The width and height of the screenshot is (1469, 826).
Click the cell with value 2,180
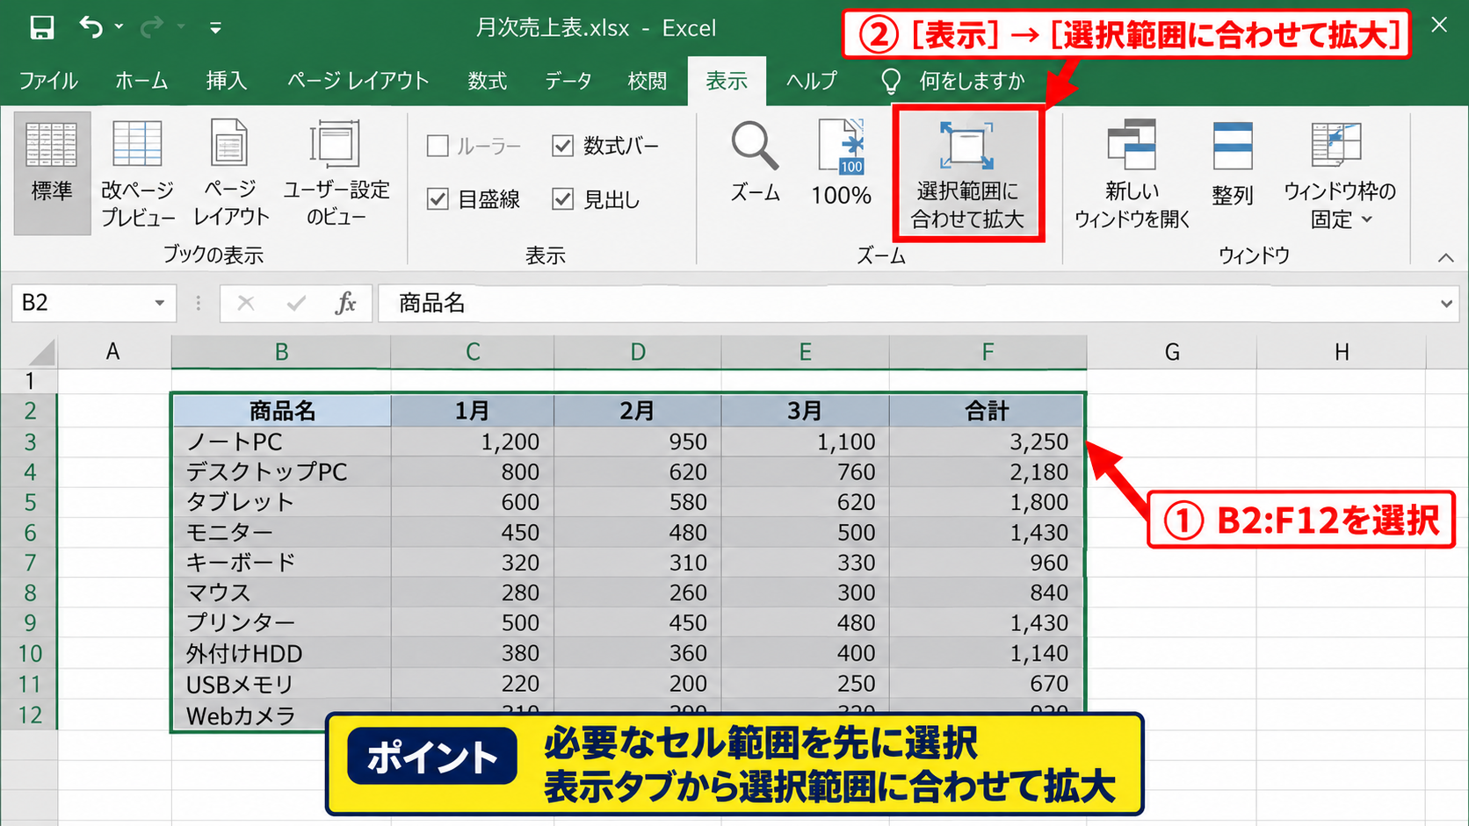[988, 472]
